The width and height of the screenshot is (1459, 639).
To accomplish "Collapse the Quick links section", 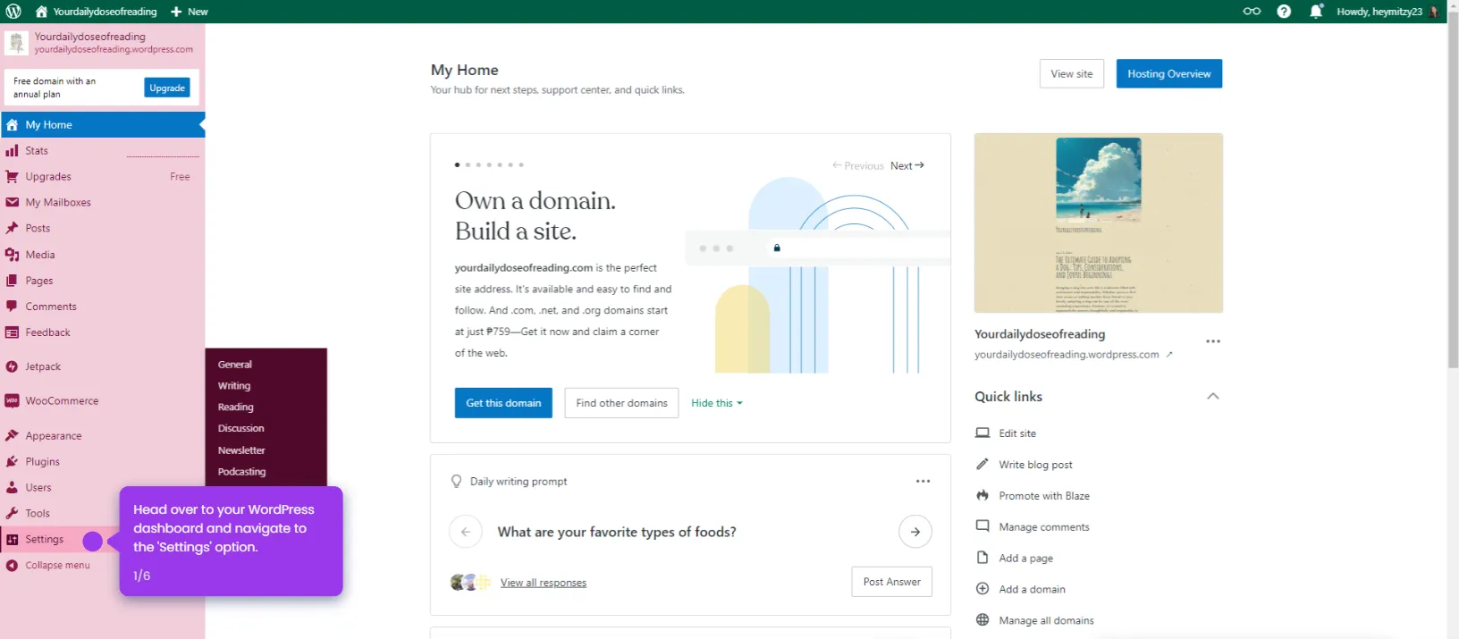I will [1213, 397].
